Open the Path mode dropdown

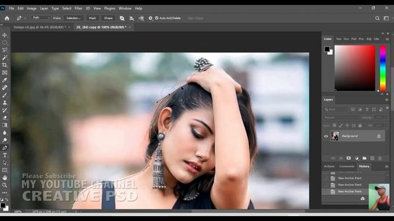click(x=41, y=18)
